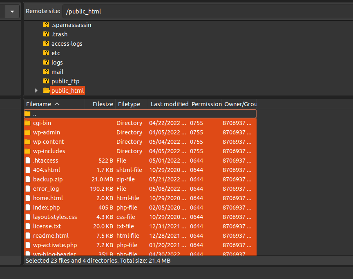Sort by the Filename column header
353x279 pixels.
coord(39,104)
